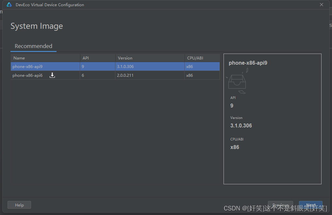Viewport: 332px width, 215px height.
Task: Go back with the Previous button
Action: [280, 205]
